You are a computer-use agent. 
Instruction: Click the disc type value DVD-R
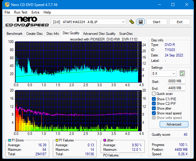170,45
